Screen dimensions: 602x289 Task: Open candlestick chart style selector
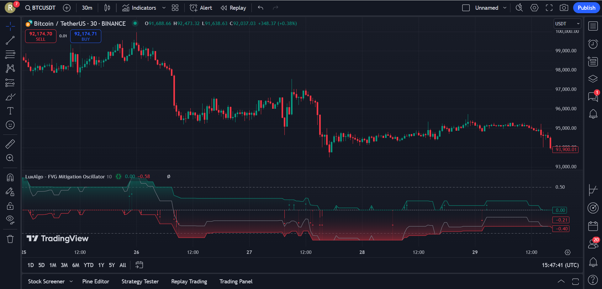[x=107, y=8]
